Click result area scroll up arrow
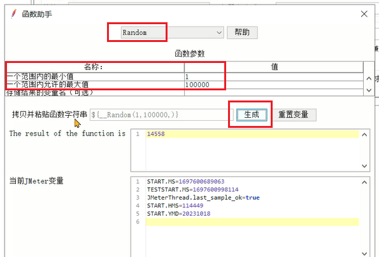379x257 pixels. tap(364, 135)
